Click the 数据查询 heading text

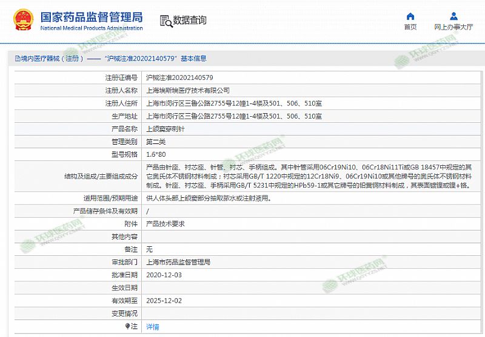coord(190,21)
